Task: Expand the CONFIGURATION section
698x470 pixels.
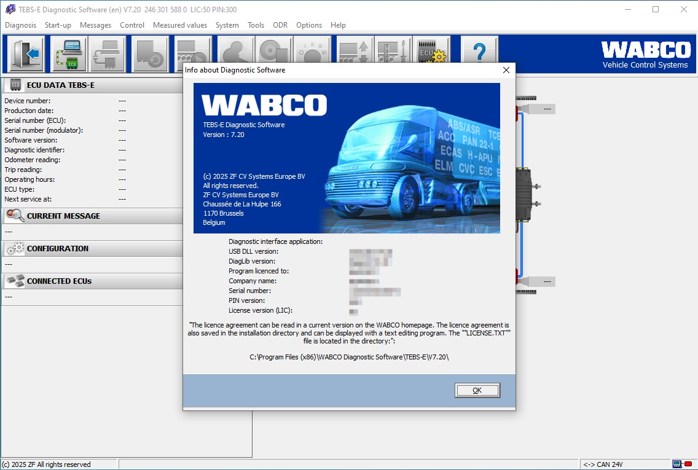Action: tap(92, 248)
